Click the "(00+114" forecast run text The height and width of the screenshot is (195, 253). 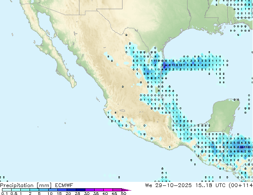241,185
